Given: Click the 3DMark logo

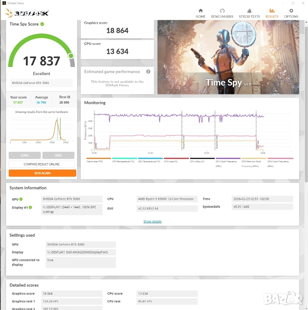Looking at the screenshot, I should (27, 13).
